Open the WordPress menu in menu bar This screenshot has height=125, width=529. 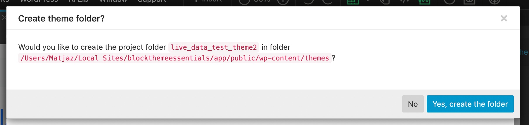click(x=39, y=1)
